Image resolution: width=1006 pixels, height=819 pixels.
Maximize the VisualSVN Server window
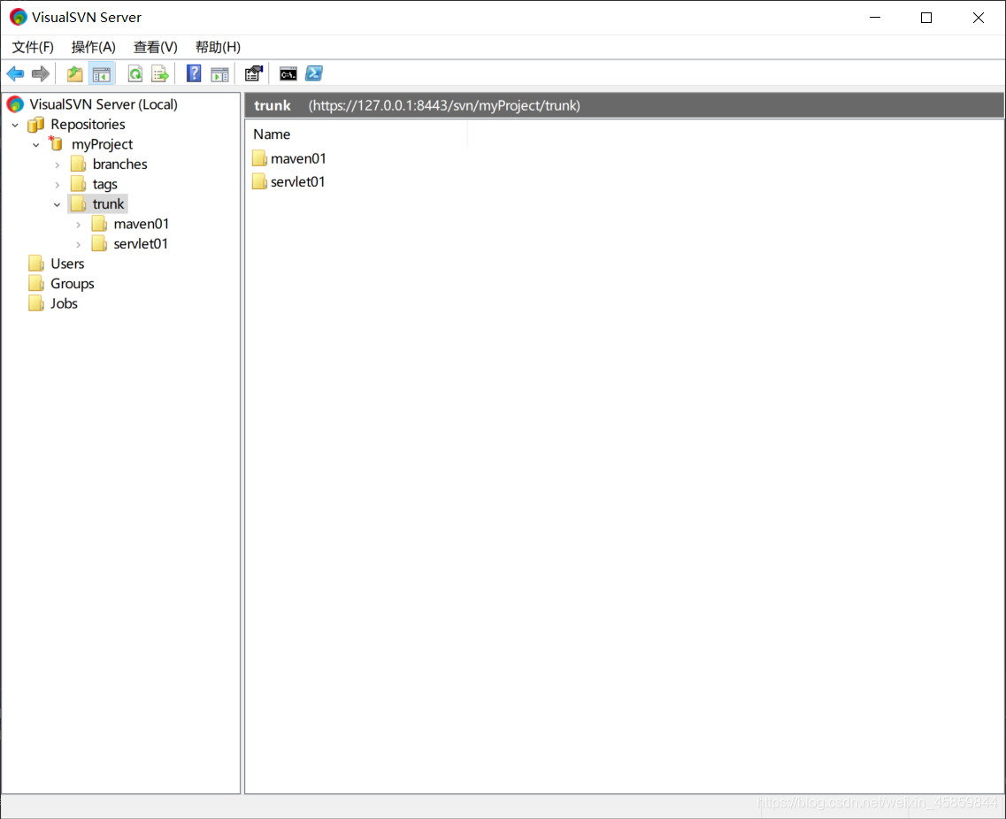pos(926,18)
